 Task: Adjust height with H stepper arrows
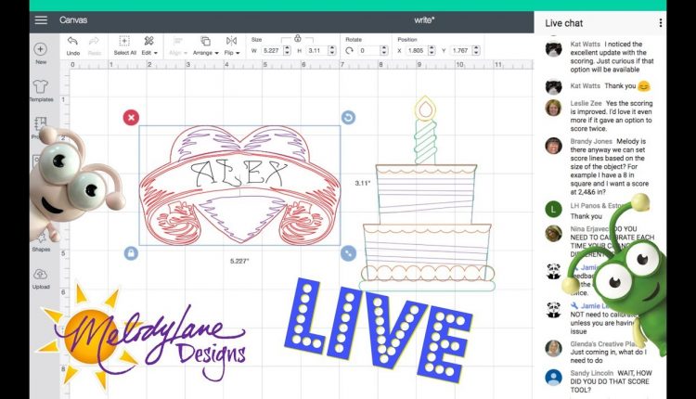click(332, 51)
